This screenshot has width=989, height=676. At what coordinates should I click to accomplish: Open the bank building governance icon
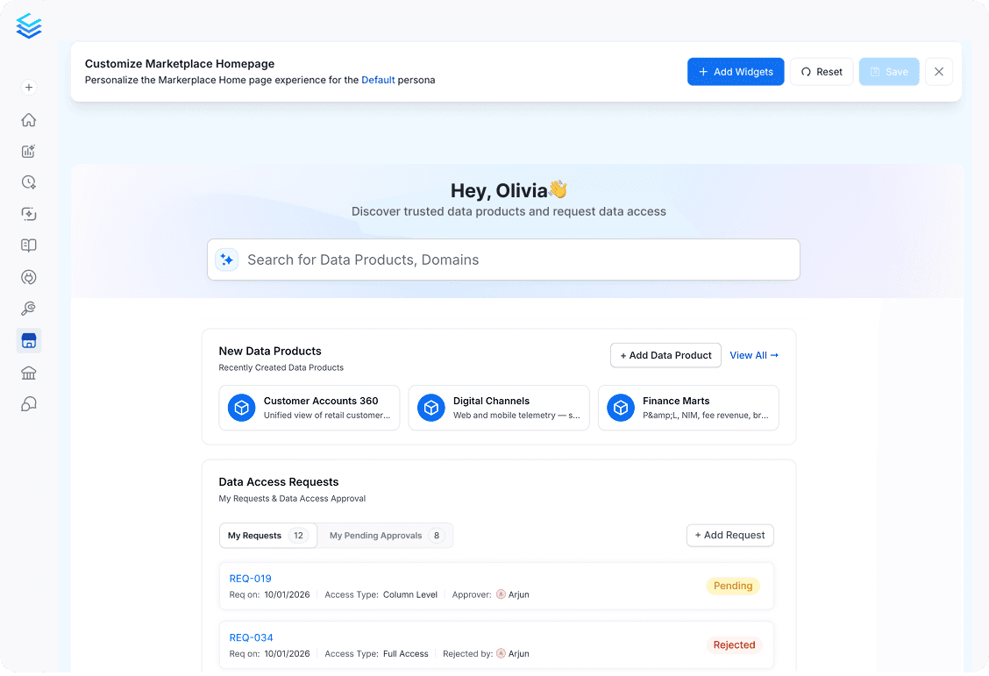click(28, 373)
